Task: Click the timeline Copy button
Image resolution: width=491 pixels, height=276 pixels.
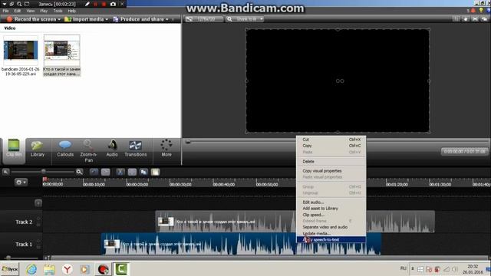Action: (143, 172)
